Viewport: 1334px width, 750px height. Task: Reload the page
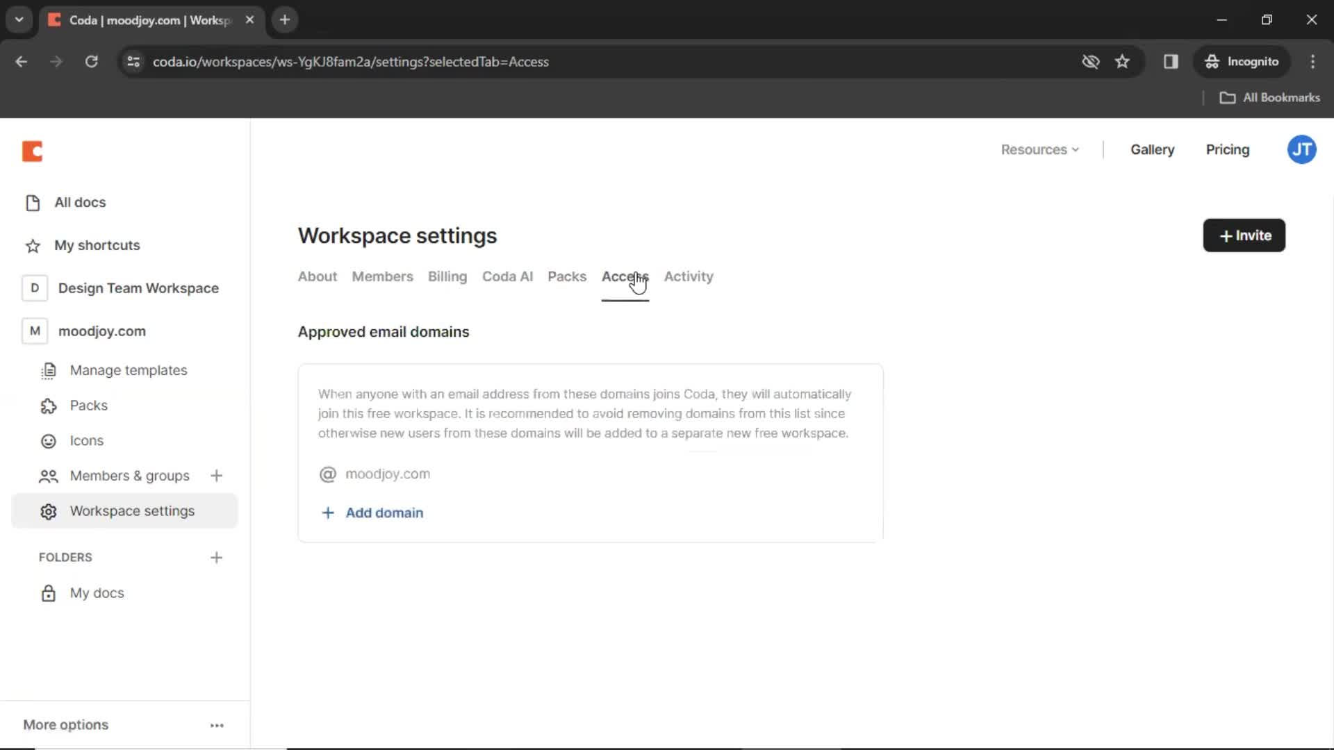pos(91,62)
